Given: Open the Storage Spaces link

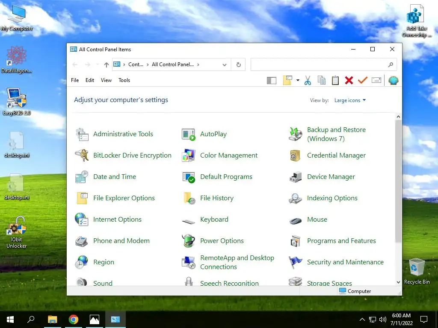Looking at the screenshot, I should pyautogui.click(x=329, y=283).
